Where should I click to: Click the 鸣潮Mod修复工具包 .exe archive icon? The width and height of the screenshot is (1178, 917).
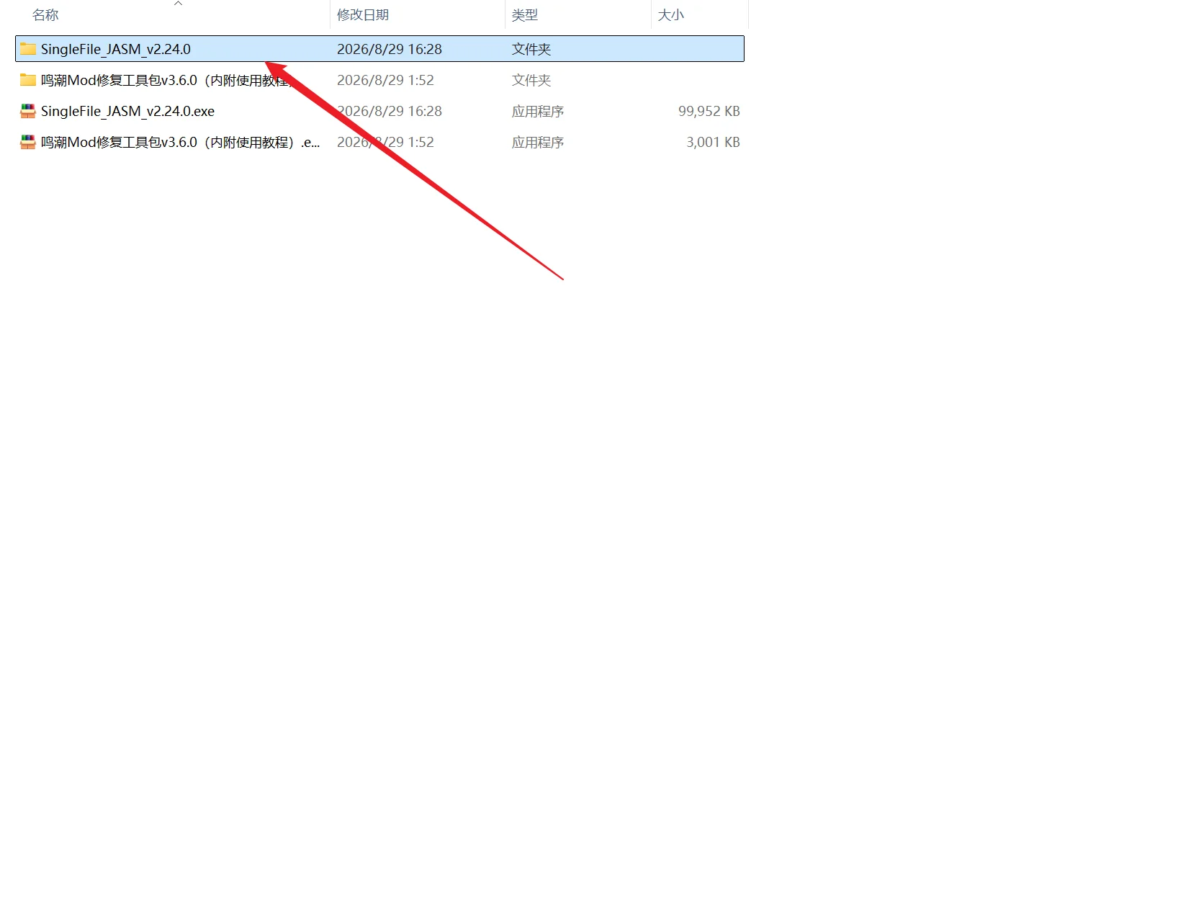click(28, 142)
